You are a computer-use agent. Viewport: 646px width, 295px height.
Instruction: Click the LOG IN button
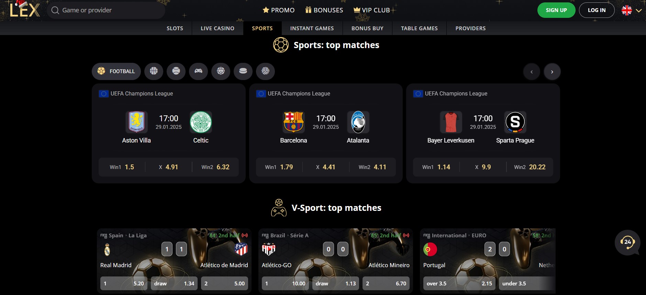pos(597,10)
